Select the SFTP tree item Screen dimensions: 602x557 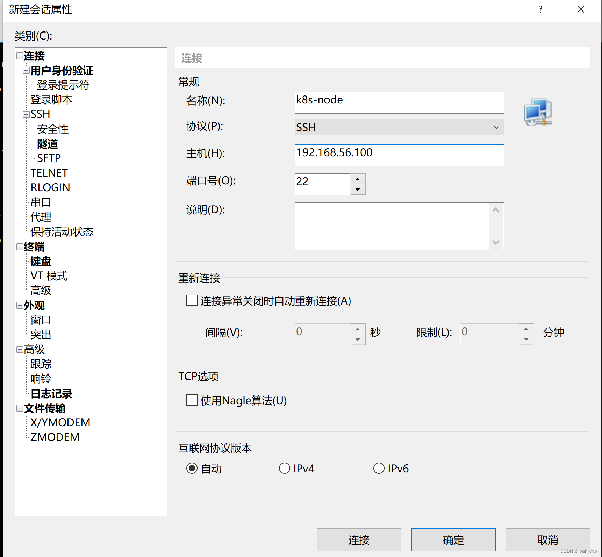click(49, 158)
